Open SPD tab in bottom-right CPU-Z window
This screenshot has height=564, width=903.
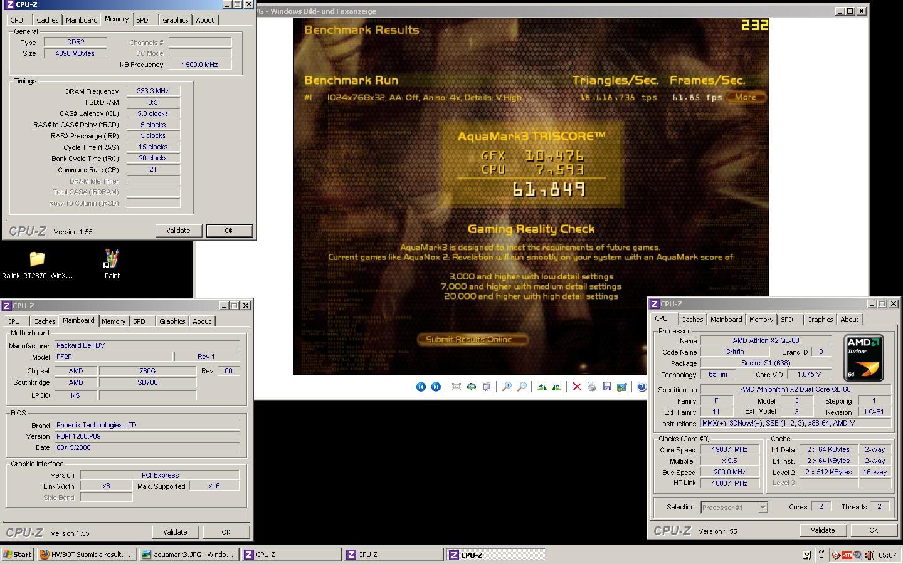click(x=787, y=320)
